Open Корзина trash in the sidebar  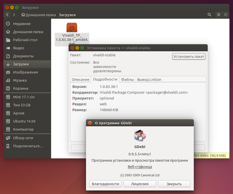tap(27, 88)
